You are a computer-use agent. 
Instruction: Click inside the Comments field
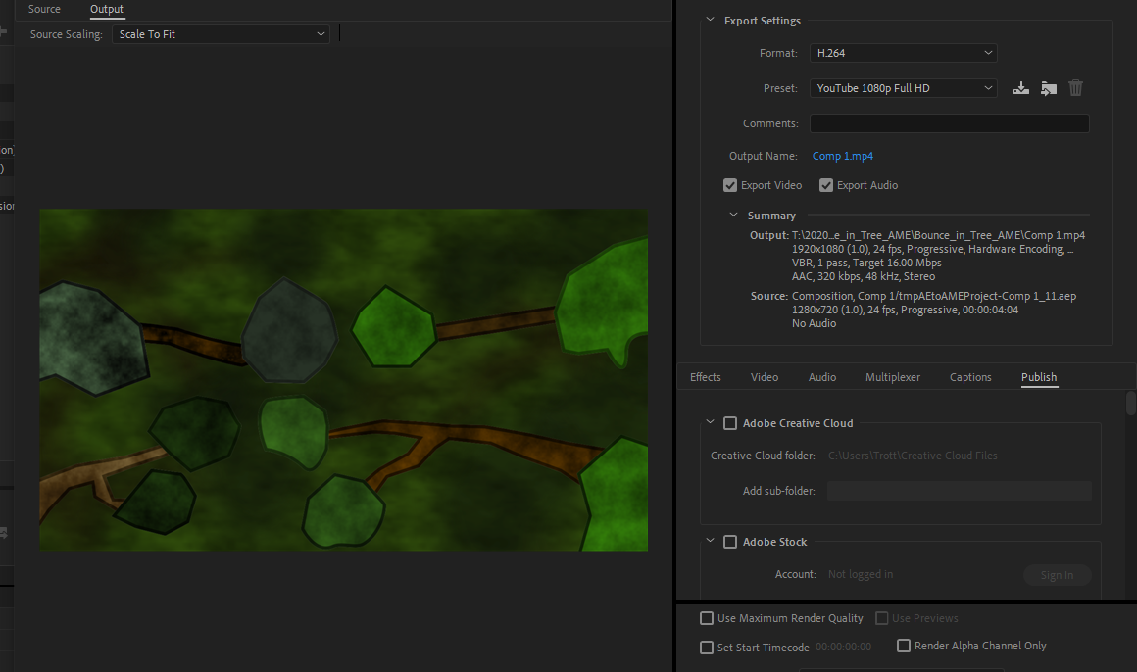(949, 122)
